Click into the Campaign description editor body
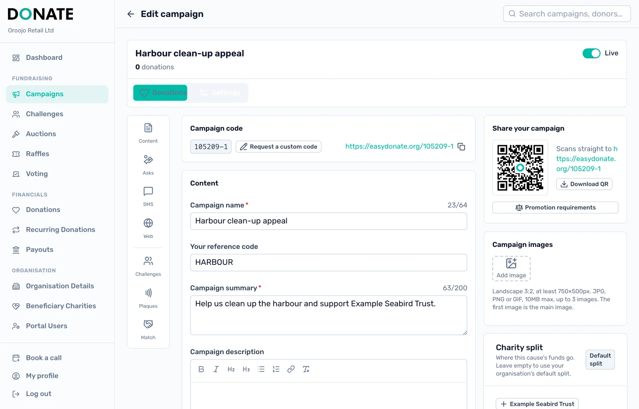 (x=328, y=396)
